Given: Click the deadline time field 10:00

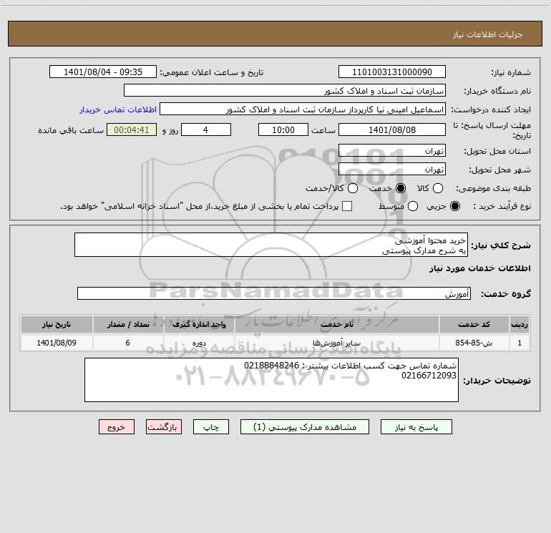Looking at the screenshot, I should pos(283,129).
